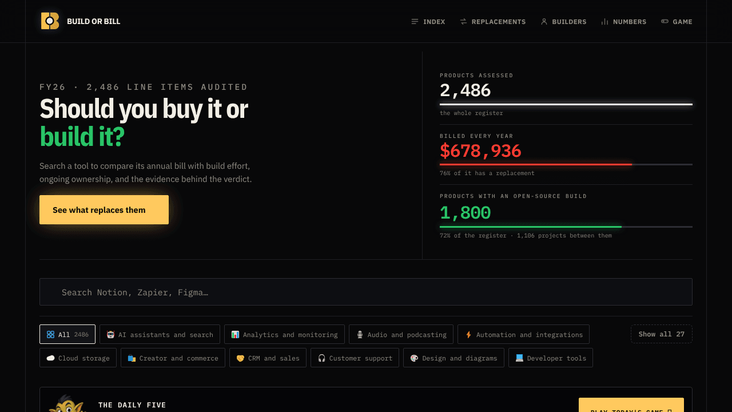Click the Build or Bill logo icon
This screenshot has height=412, width=732.
[x=50, y=21]
